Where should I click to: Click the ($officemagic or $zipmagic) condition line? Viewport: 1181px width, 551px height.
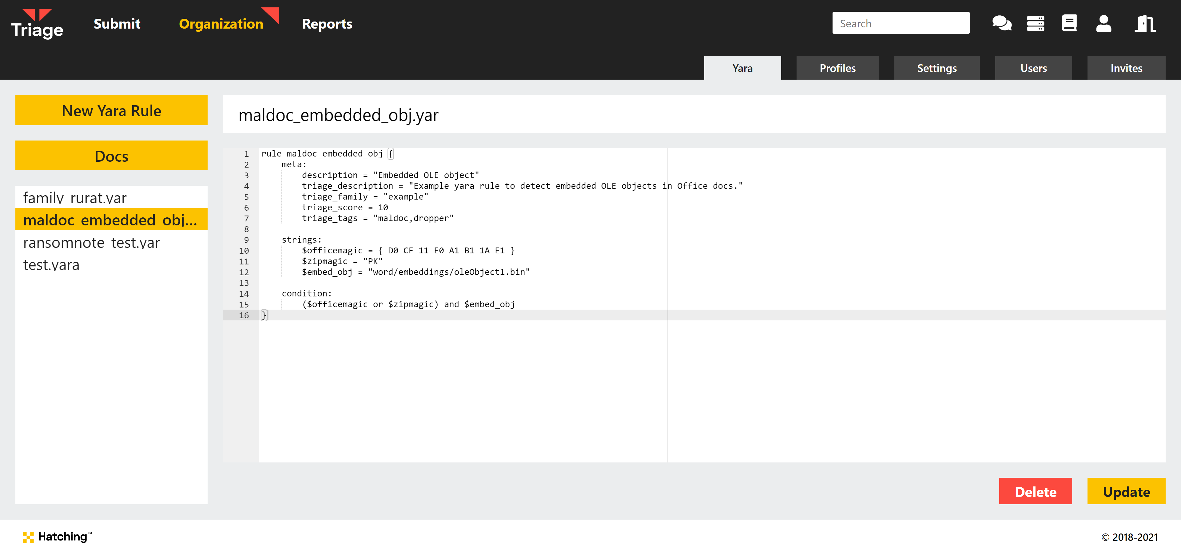(x=408, y=304)
